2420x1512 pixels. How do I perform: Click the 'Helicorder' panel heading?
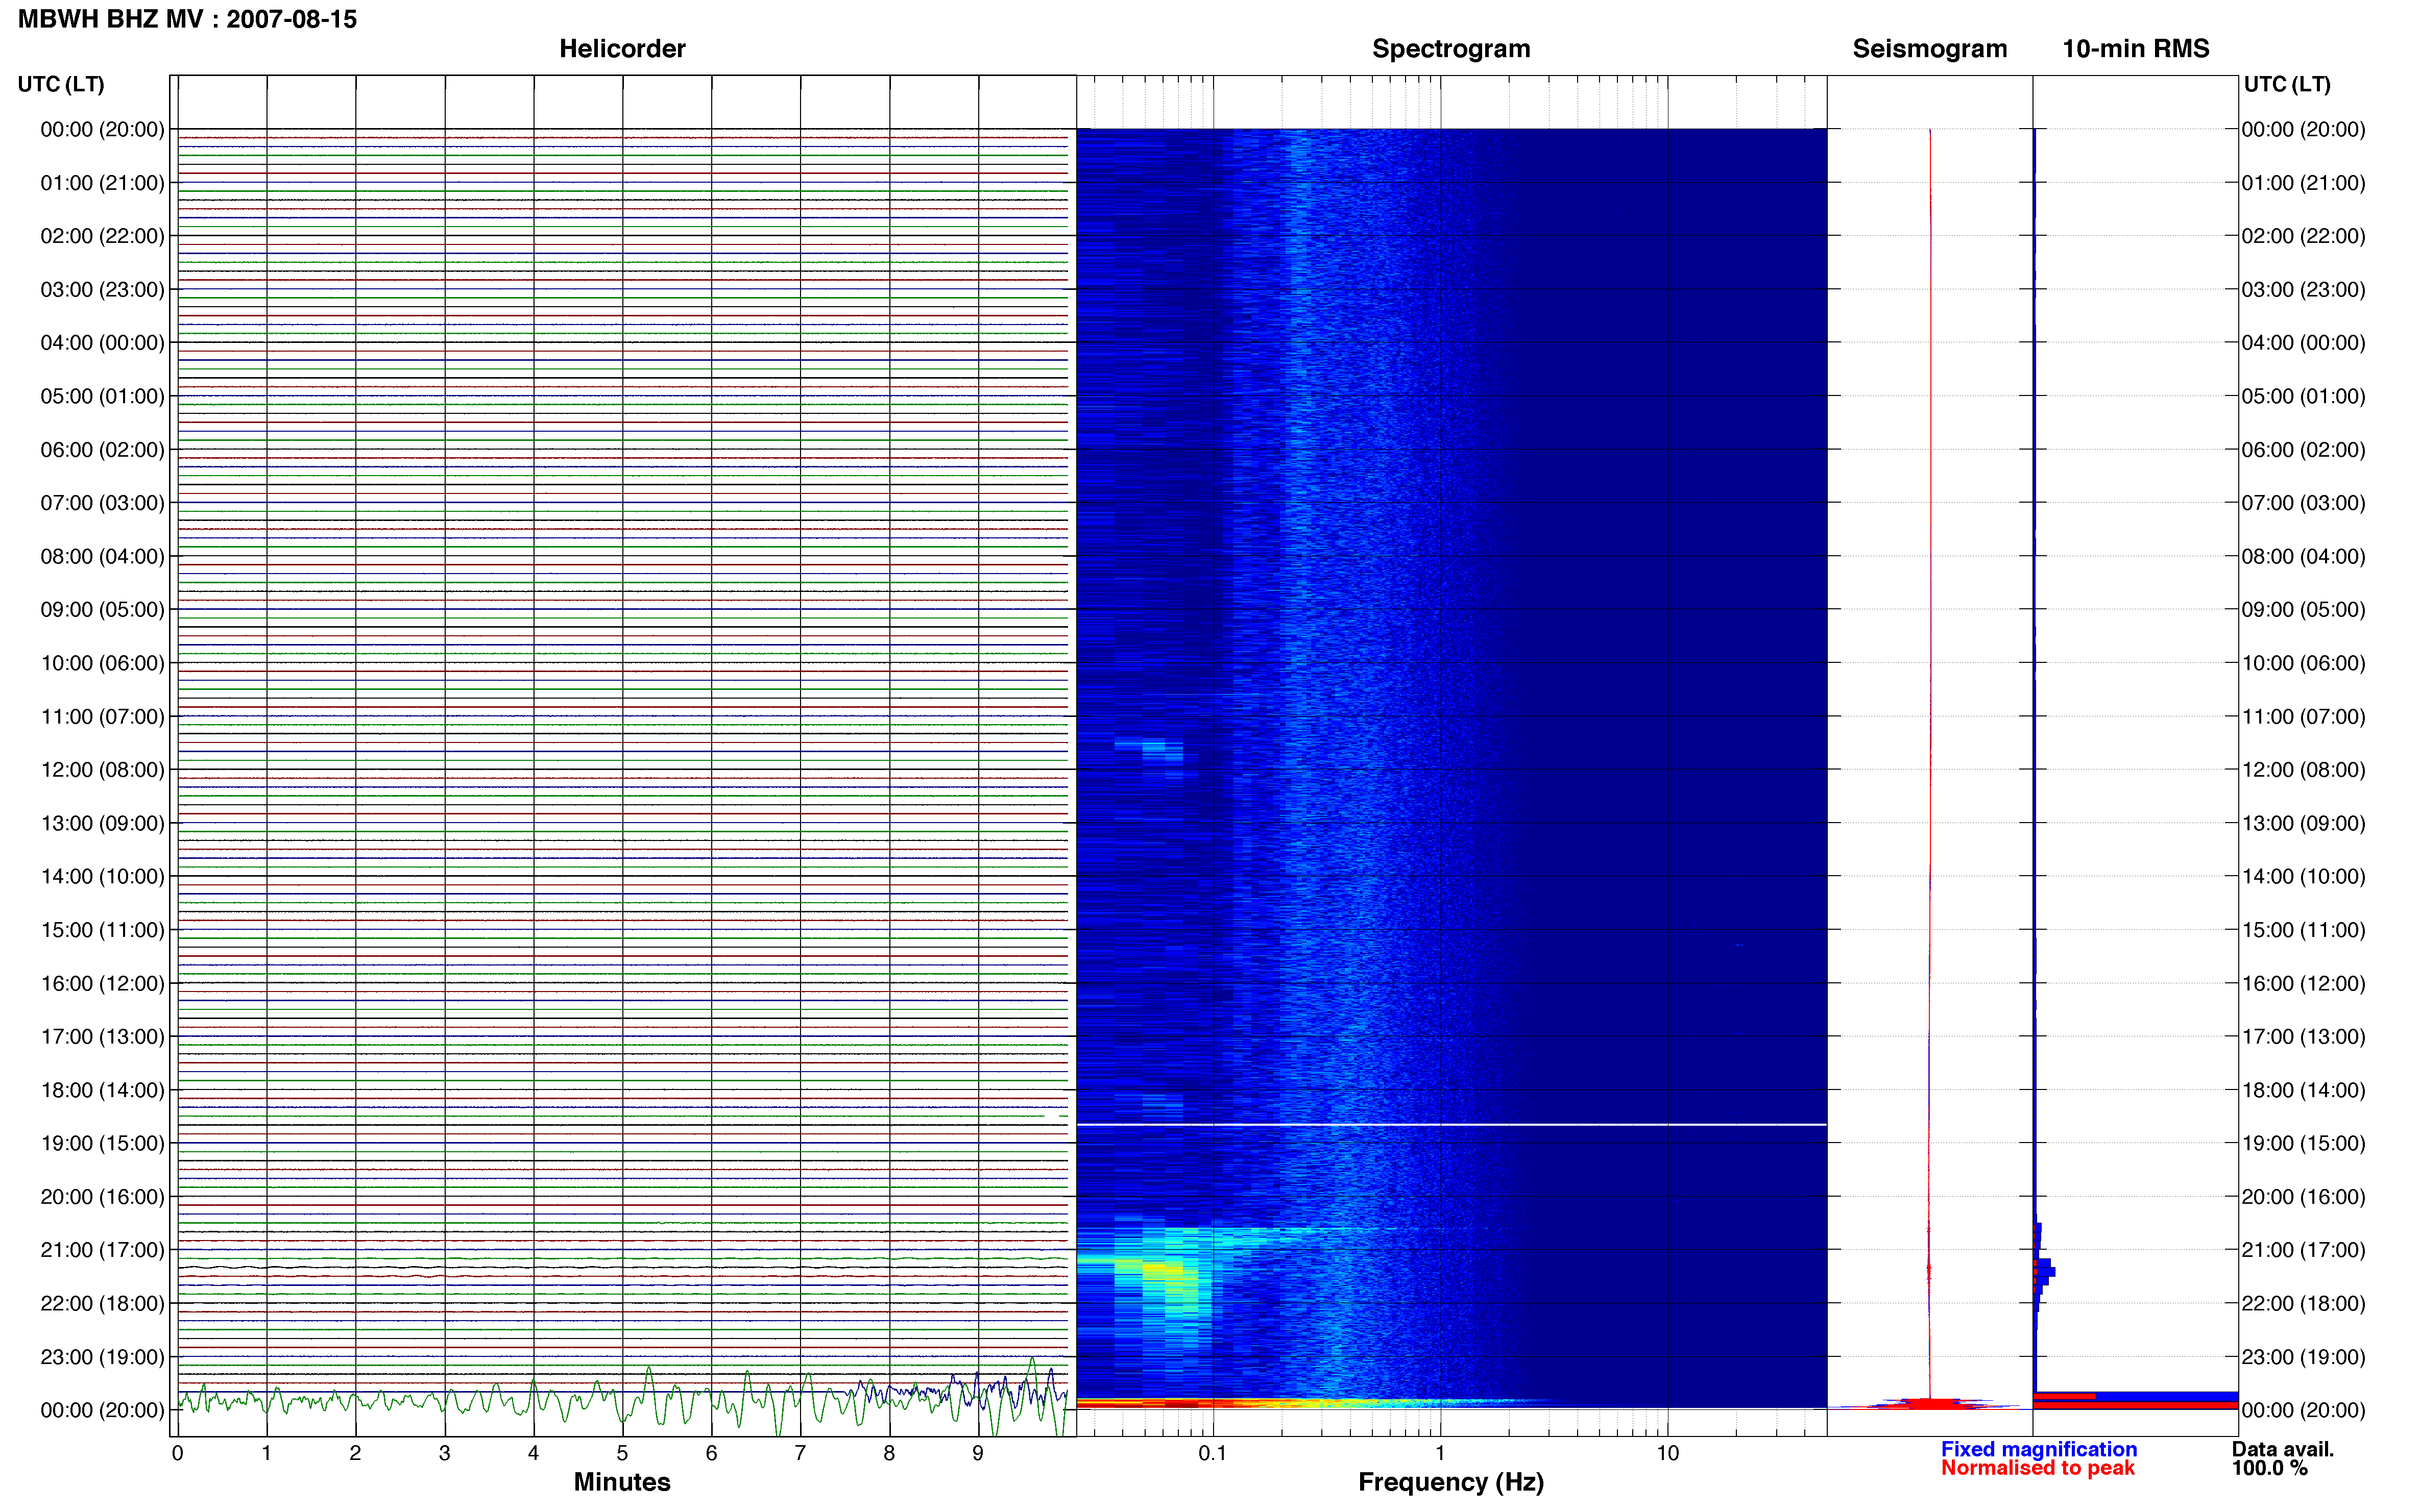tap(621, 48)
